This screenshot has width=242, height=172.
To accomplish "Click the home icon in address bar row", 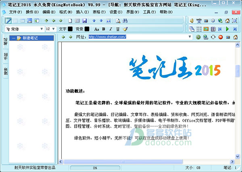I will 236,37.
